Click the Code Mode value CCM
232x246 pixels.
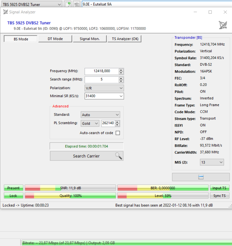(x=204, y=112)
